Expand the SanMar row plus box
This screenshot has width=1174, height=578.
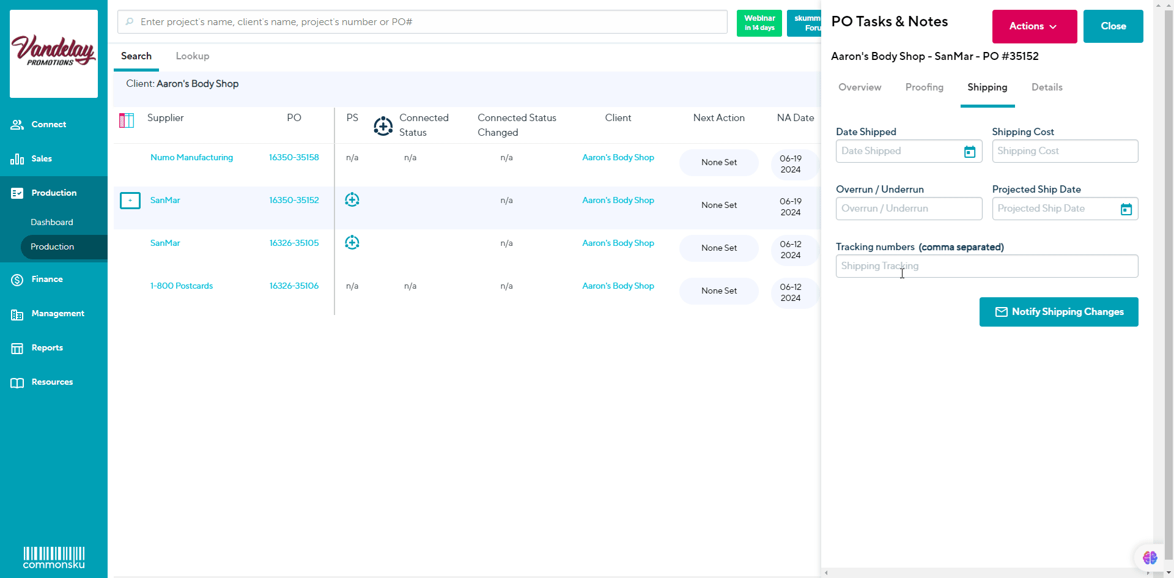coord(130,201)
